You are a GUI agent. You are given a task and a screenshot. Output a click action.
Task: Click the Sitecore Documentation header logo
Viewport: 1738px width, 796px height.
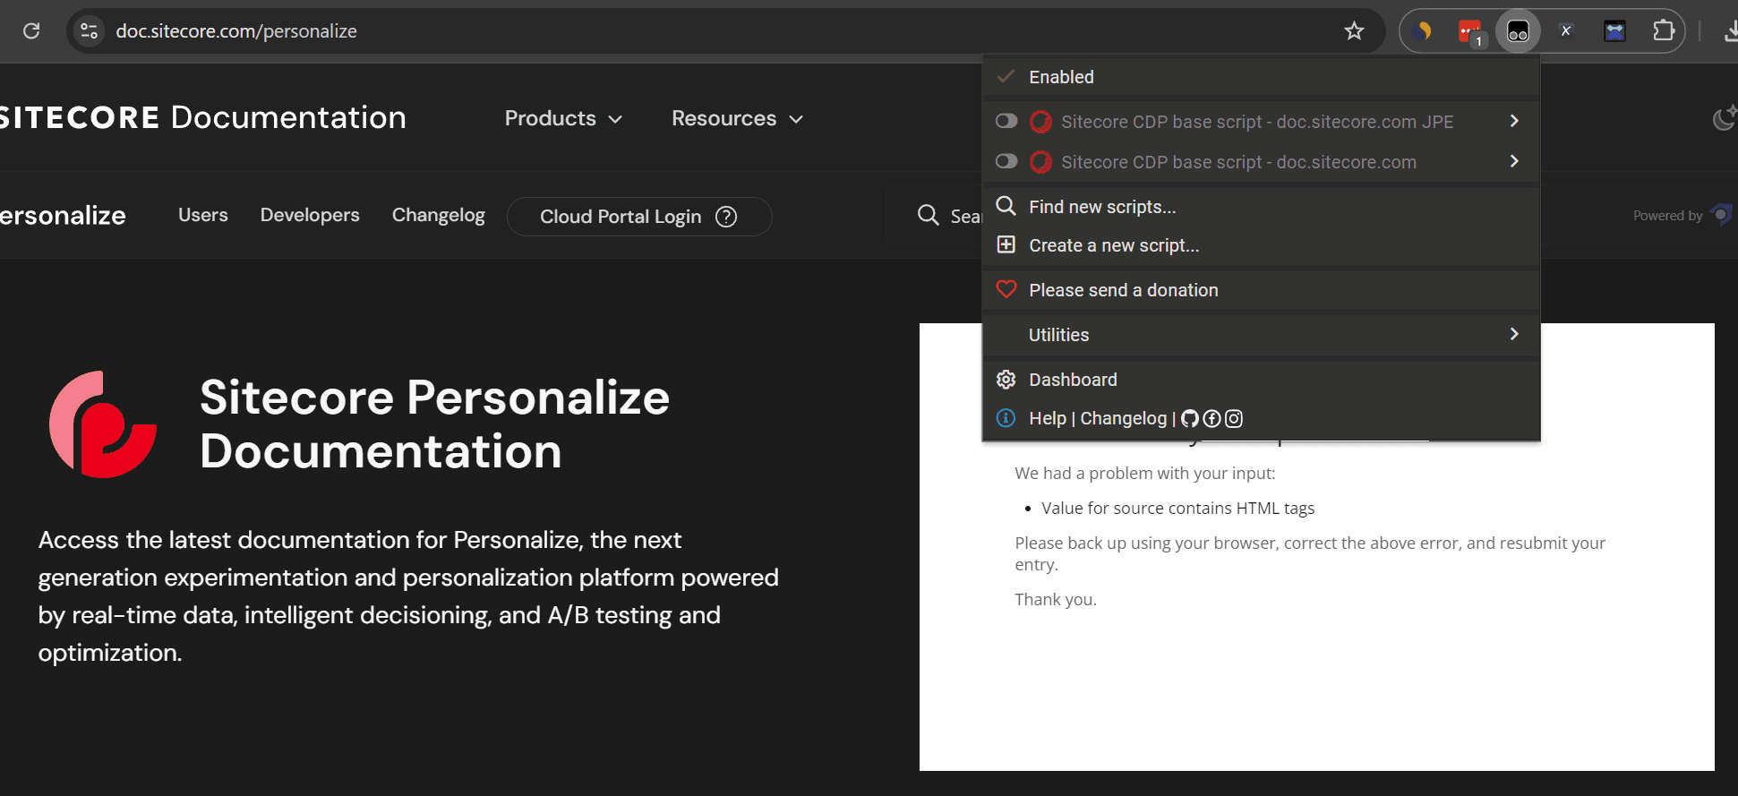(x=203, y=117)
